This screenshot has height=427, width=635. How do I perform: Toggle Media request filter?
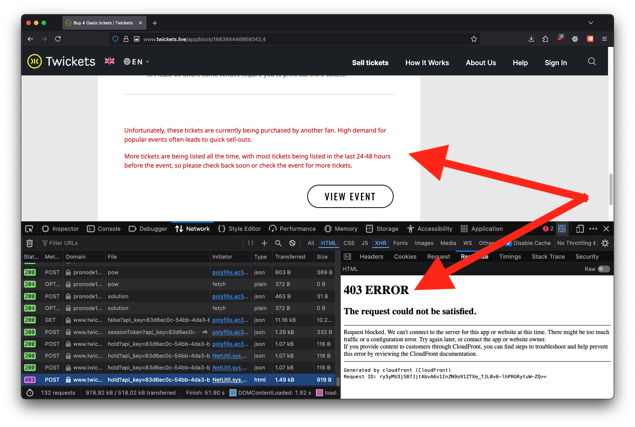click(448, 243)
